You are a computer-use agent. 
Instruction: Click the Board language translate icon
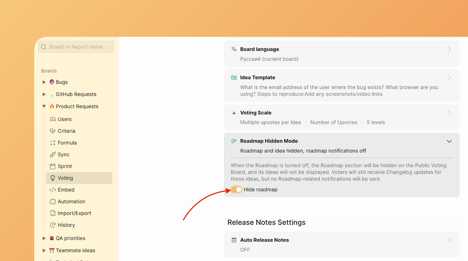click(234, 49)
